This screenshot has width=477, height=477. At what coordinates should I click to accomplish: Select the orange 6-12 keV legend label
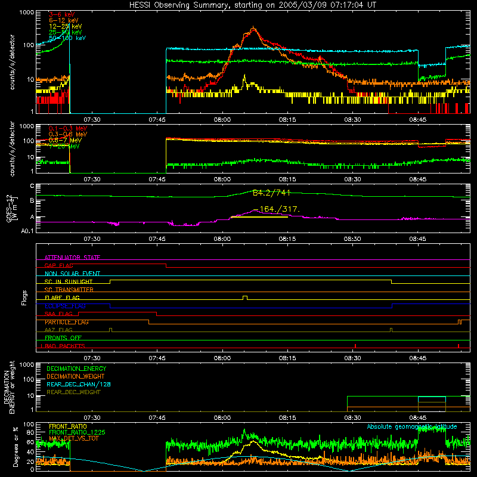tap(64, 20)
